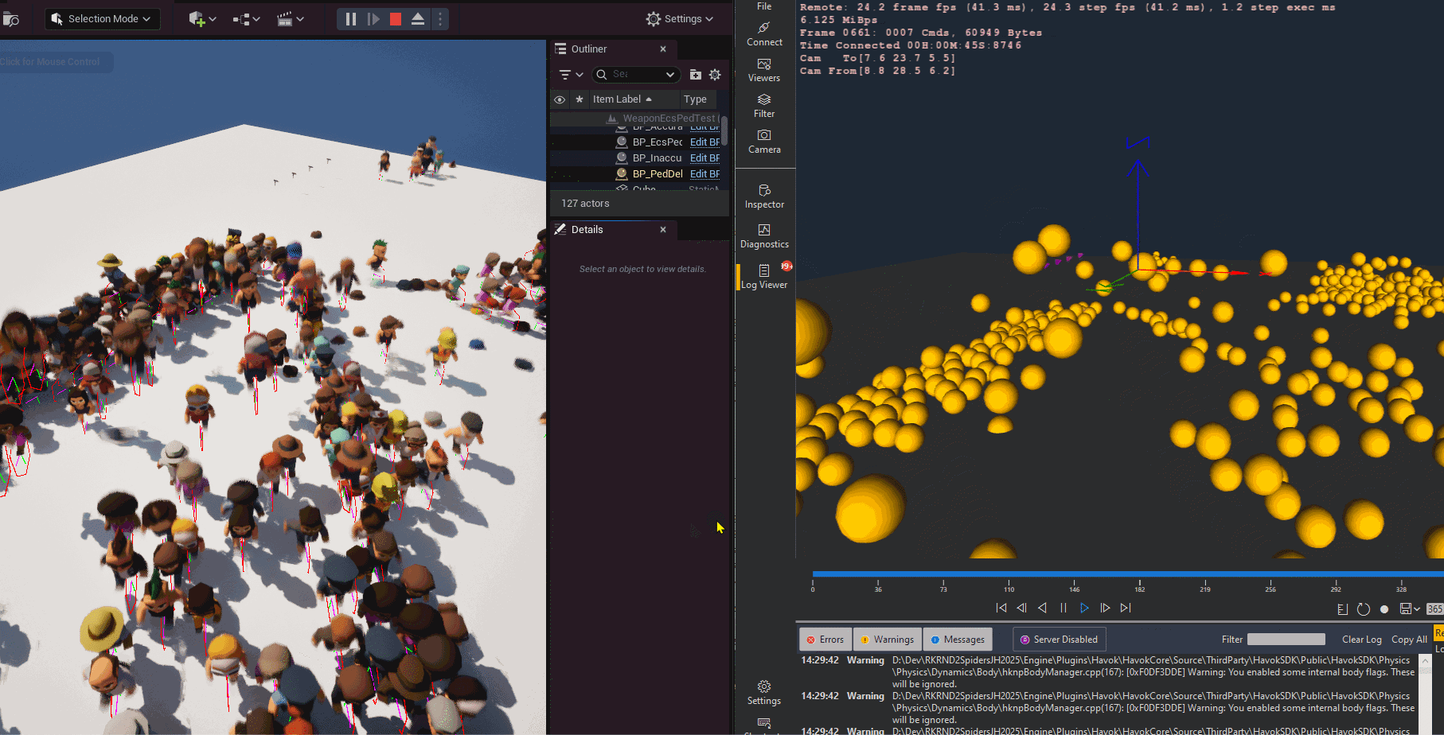
Task: Expand the editor Settings dropdown
Action: point(680,19)
